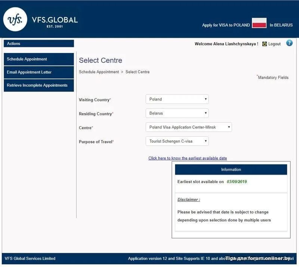Click the earliest slot date 03/09/2019
Image resolution: width=299 pixels, height=267 pixels.
(237, 181)
